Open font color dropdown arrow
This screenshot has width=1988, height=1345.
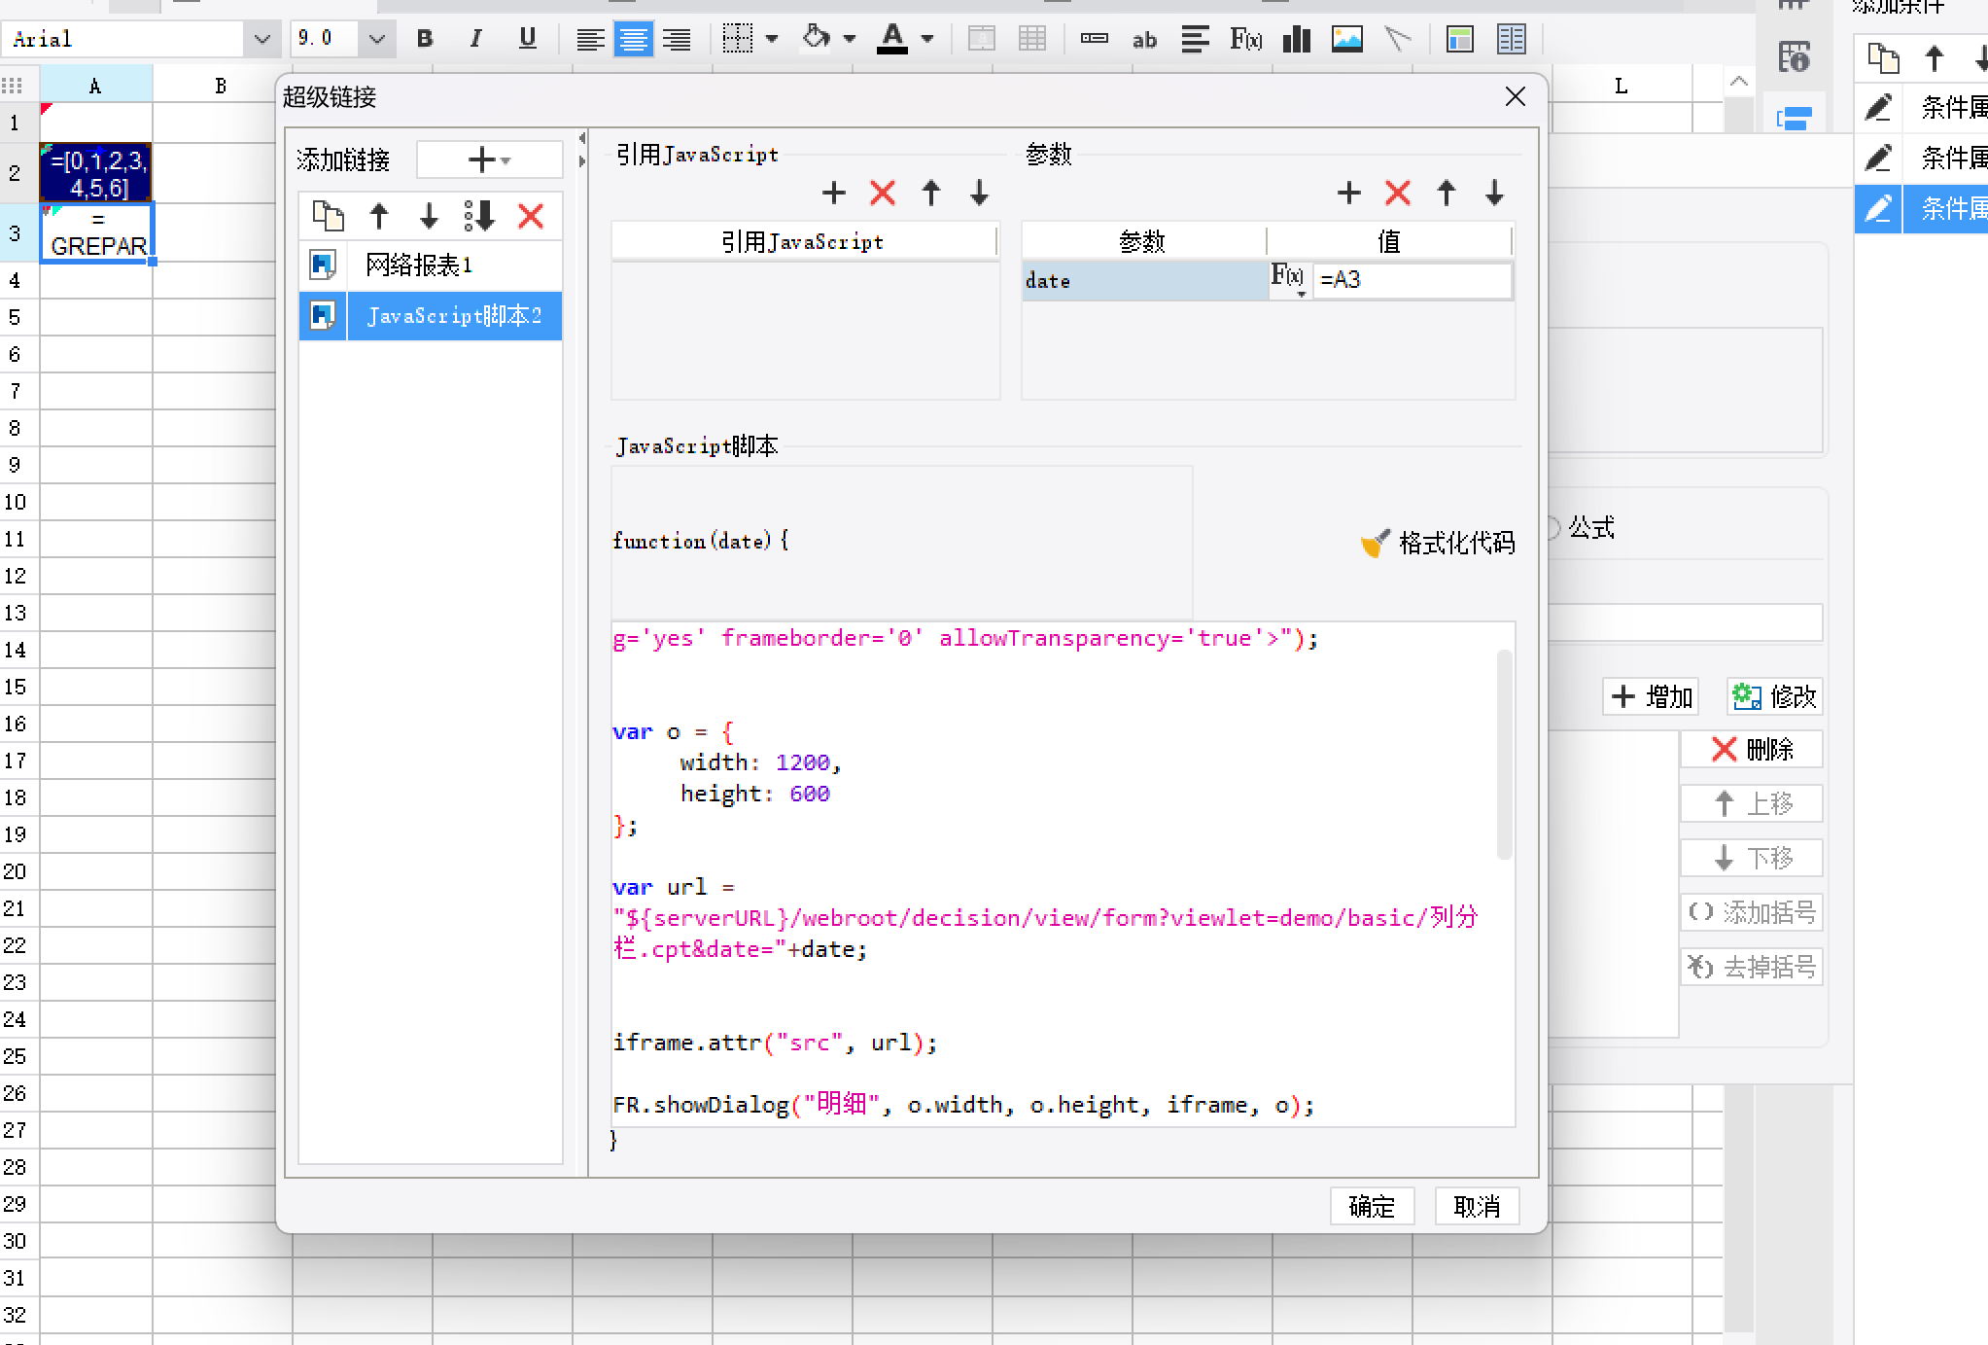927,39
